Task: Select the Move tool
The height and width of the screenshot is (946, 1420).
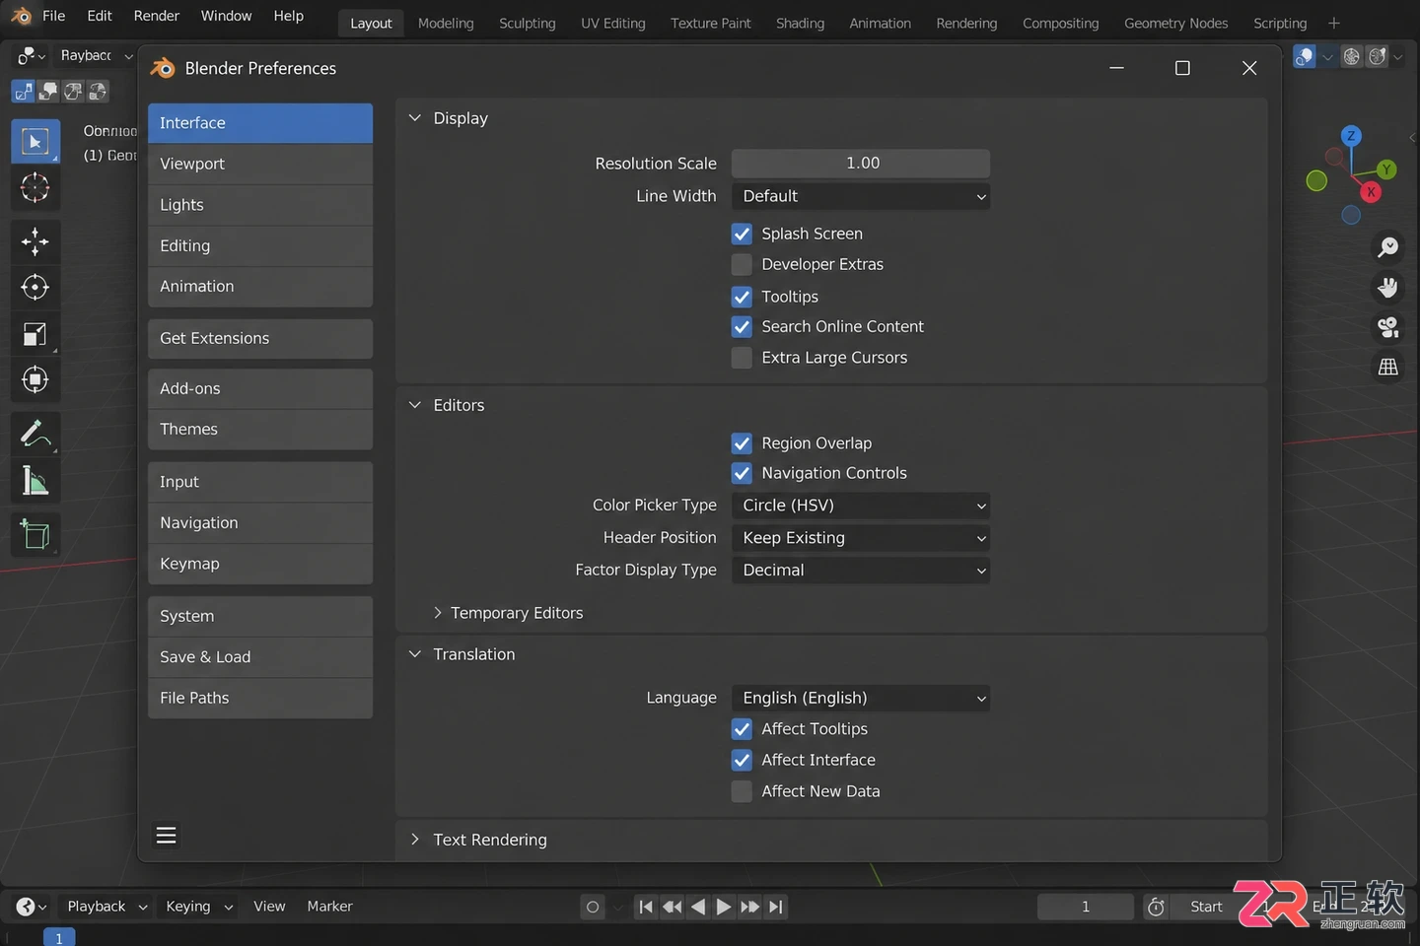Action: pos(35,241)
